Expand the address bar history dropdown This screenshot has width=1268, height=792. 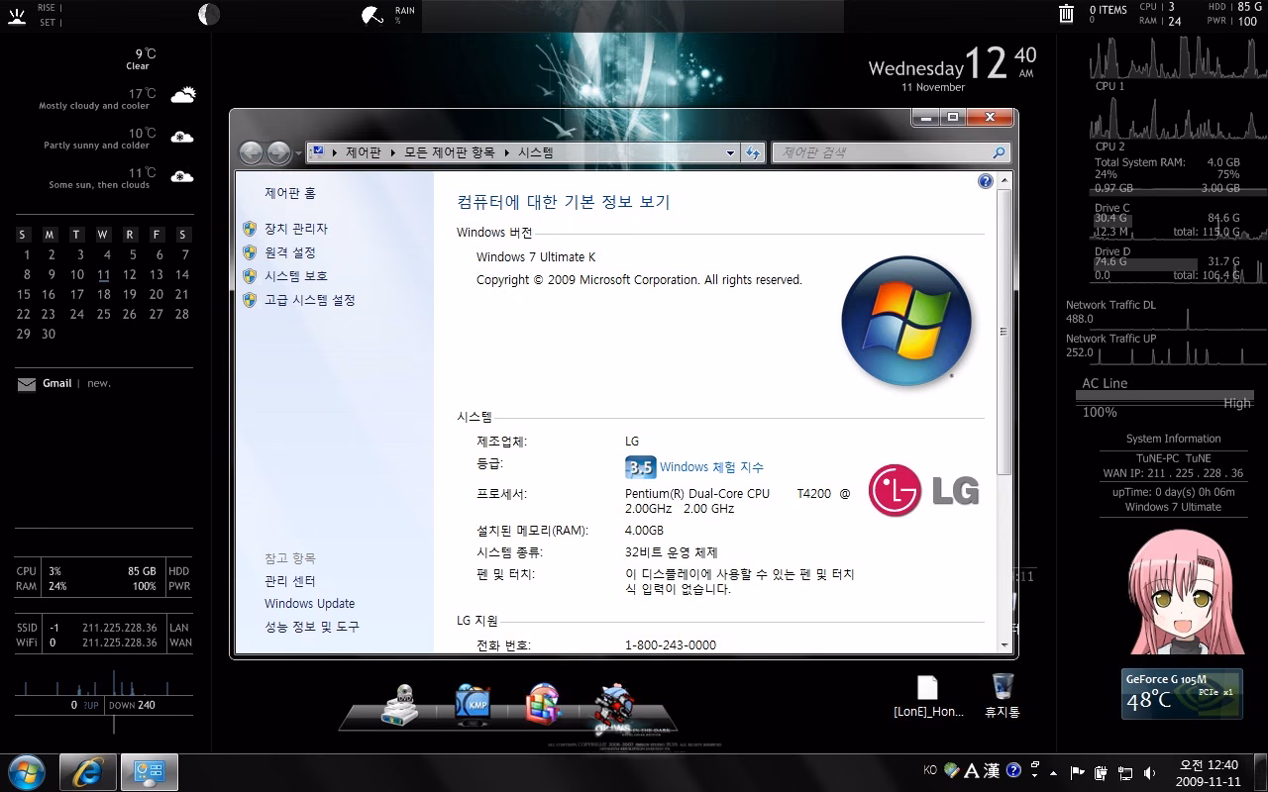tap(731, 152)
